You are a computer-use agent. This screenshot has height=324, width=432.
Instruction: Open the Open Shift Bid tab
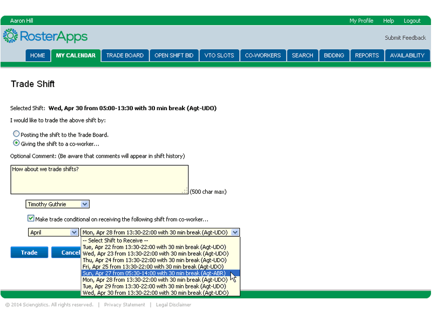173,56
